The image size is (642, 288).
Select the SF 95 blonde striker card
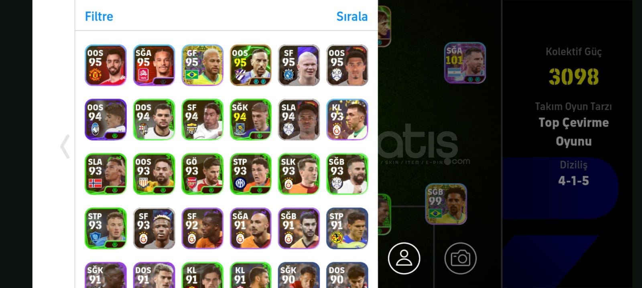[299, 65]
